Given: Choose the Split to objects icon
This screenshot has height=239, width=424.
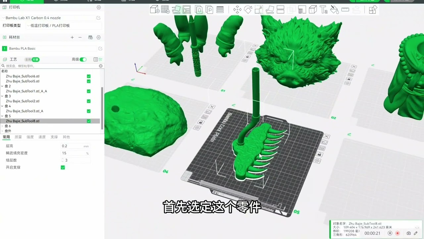Looking at the screenshot, I should (x=199, y=10).
